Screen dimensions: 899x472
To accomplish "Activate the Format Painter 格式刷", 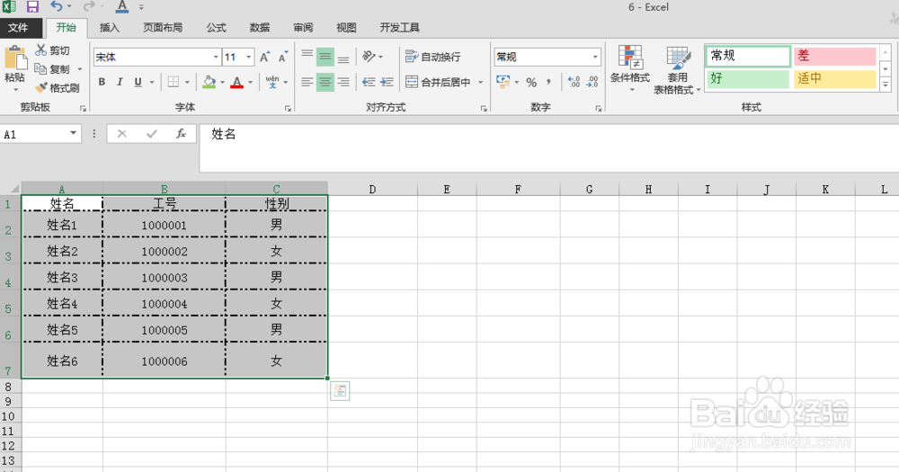I will pos(56,88).
